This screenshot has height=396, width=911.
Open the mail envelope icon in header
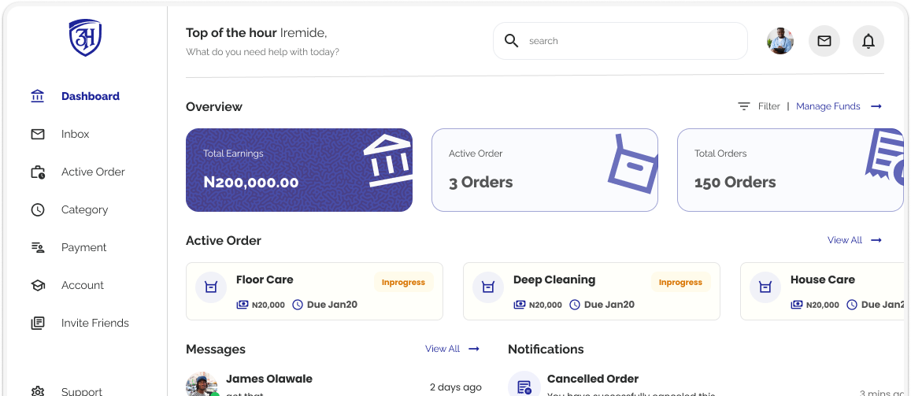(x=824, y=41)
